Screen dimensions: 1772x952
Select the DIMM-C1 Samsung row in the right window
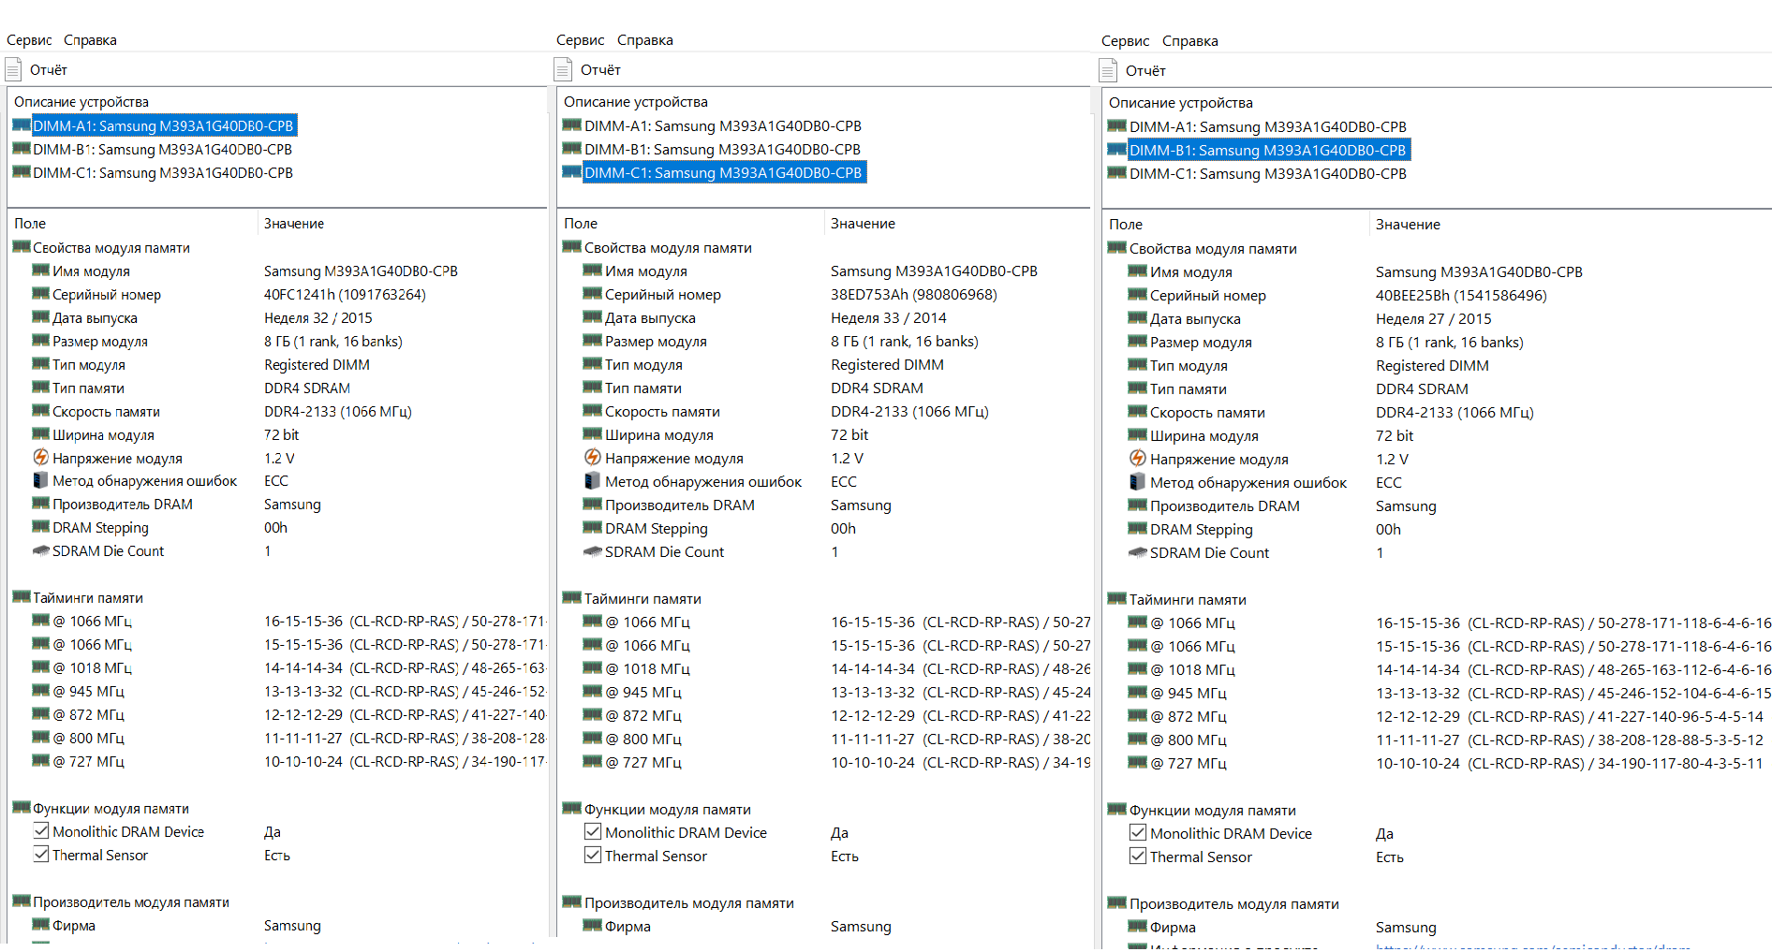(x=1268, y=173)
